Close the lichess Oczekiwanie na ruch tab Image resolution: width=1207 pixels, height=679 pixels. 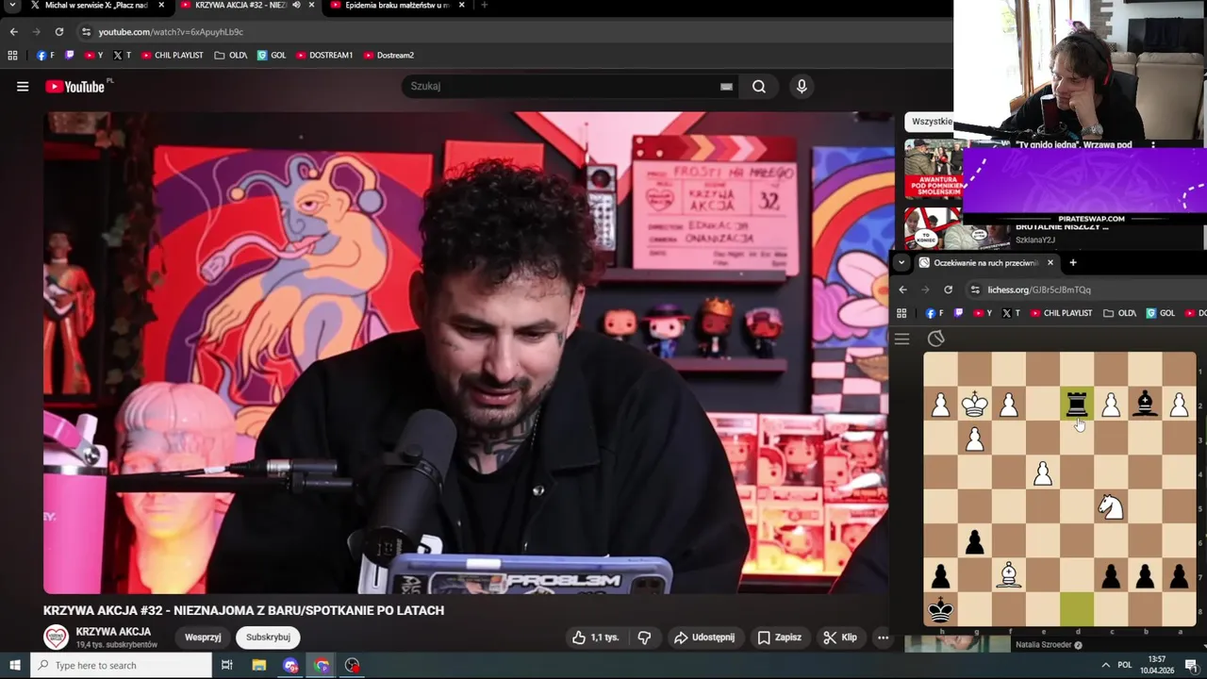[1050, 263]
